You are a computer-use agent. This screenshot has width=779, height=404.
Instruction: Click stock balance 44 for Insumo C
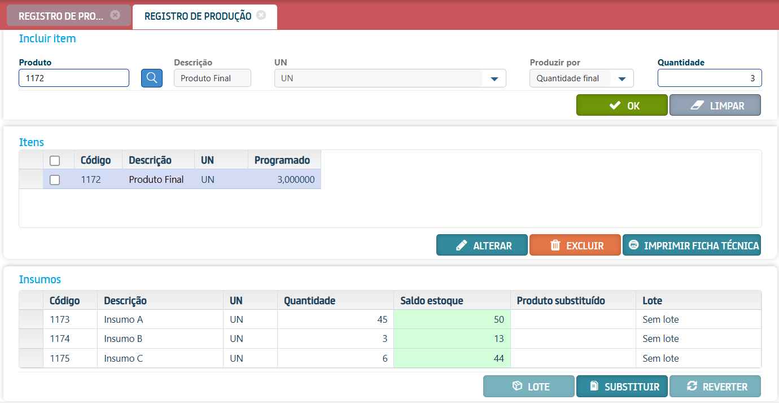coord(452,358)
